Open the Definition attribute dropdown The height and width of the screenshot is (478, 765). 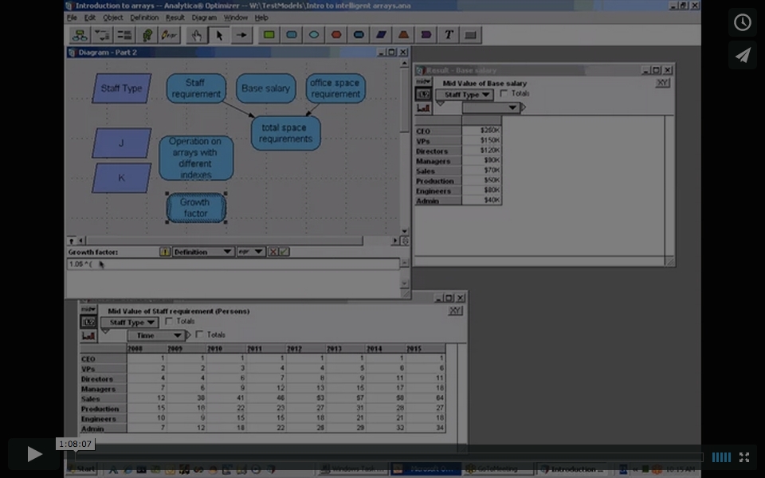pyautogui.click(x=203, y=252)
